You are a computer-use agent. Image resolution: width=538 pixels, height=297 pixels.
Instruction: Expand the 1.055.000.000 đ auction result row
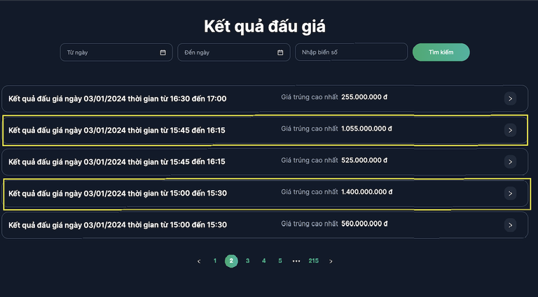[510, 130]
